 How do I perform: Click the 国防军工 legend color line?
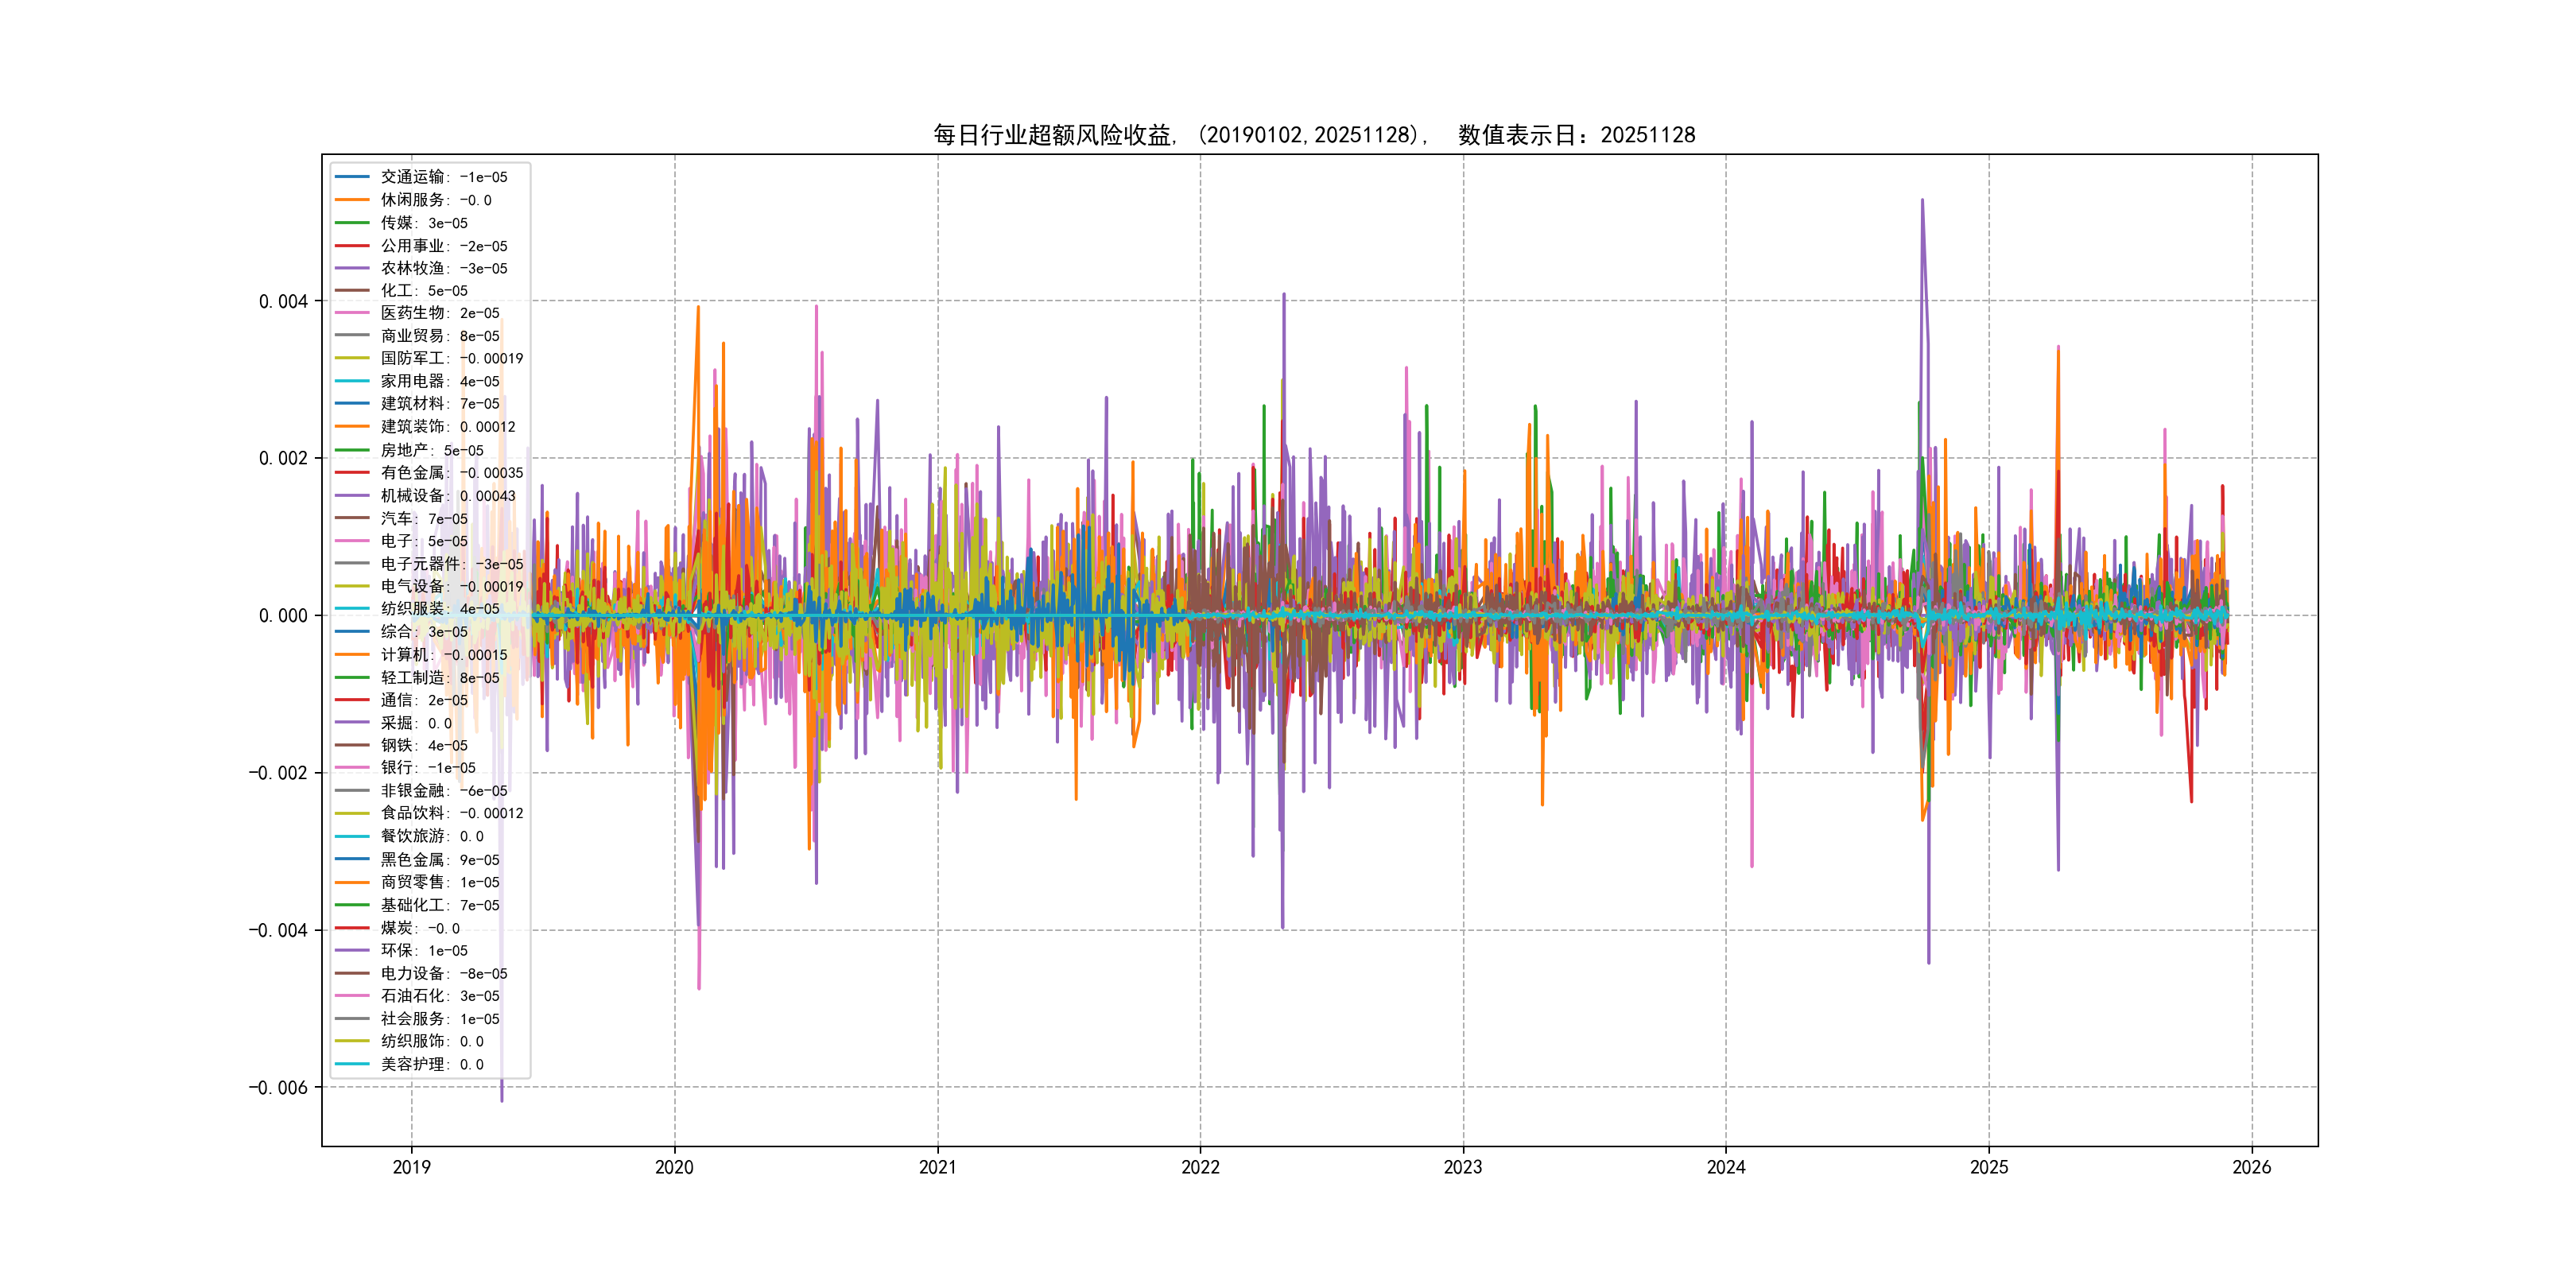point(351,358)
